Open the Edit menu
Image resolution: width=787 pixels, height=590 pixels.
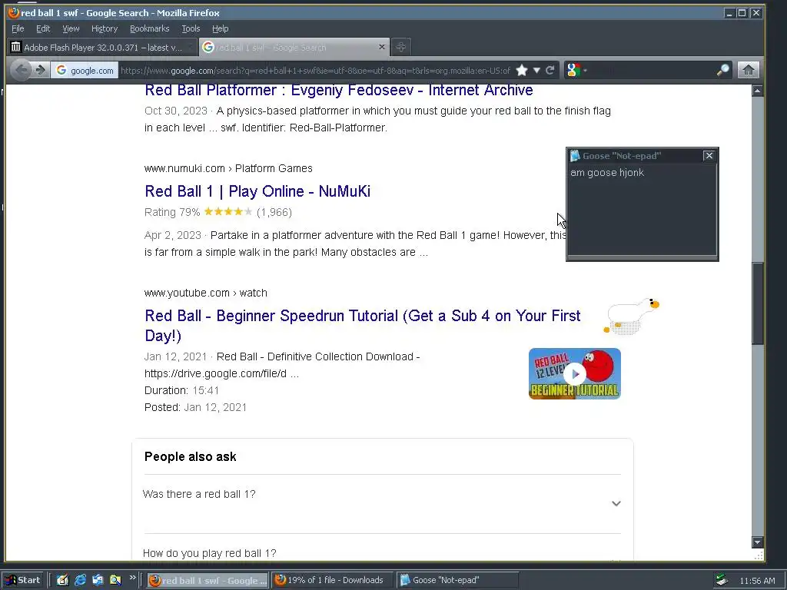[43, 28]
